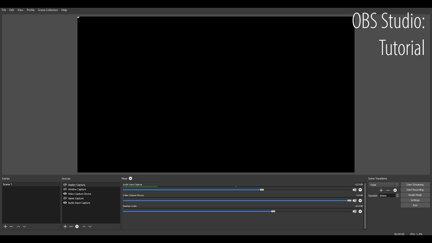The width and height of the screenshot is (432, 243).
Task: Move source down in Sources list
Action: coord(90,226)
